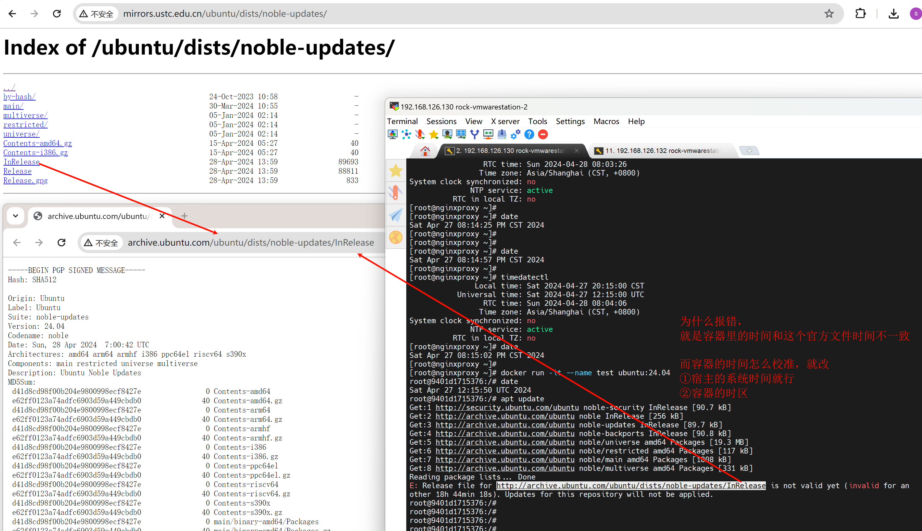The image size is (922, 531).
Task: Open the Macros menu
Action: coord(606,122)
